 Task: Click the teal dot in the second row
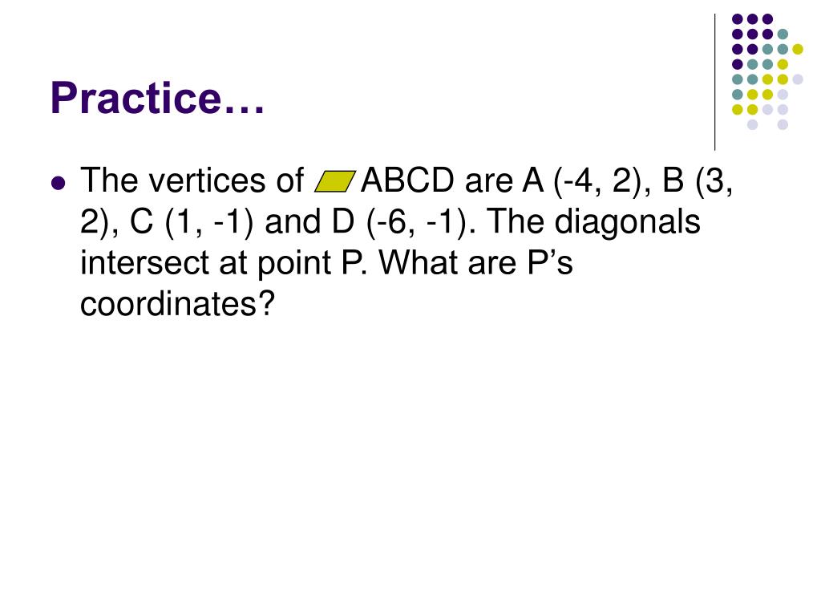pyautogui.click(x=783, y=34)
